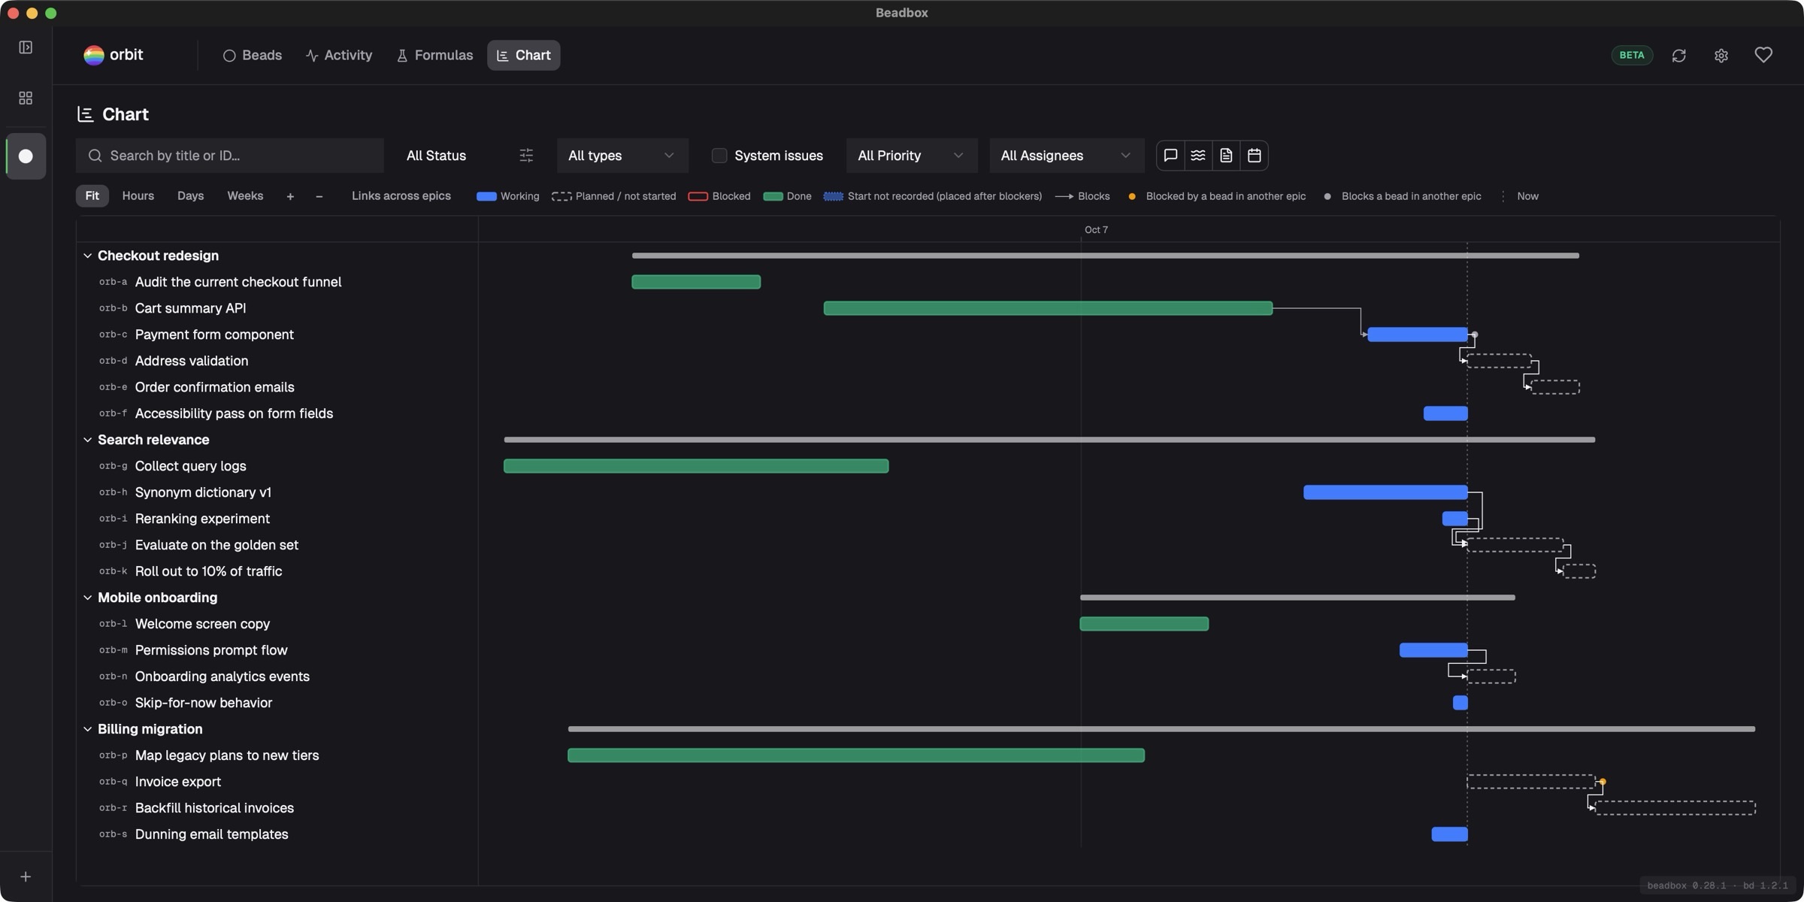
Task: Click the heart favorite icon
Action: coord(1763,55)
